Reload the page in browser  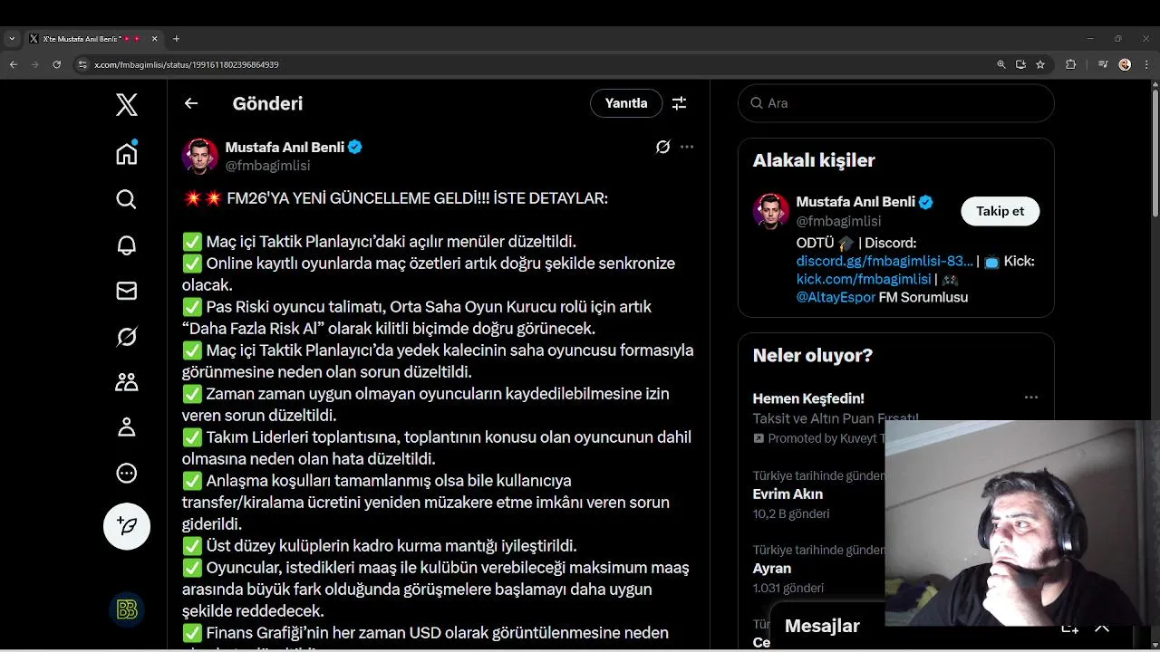(57, 64)
